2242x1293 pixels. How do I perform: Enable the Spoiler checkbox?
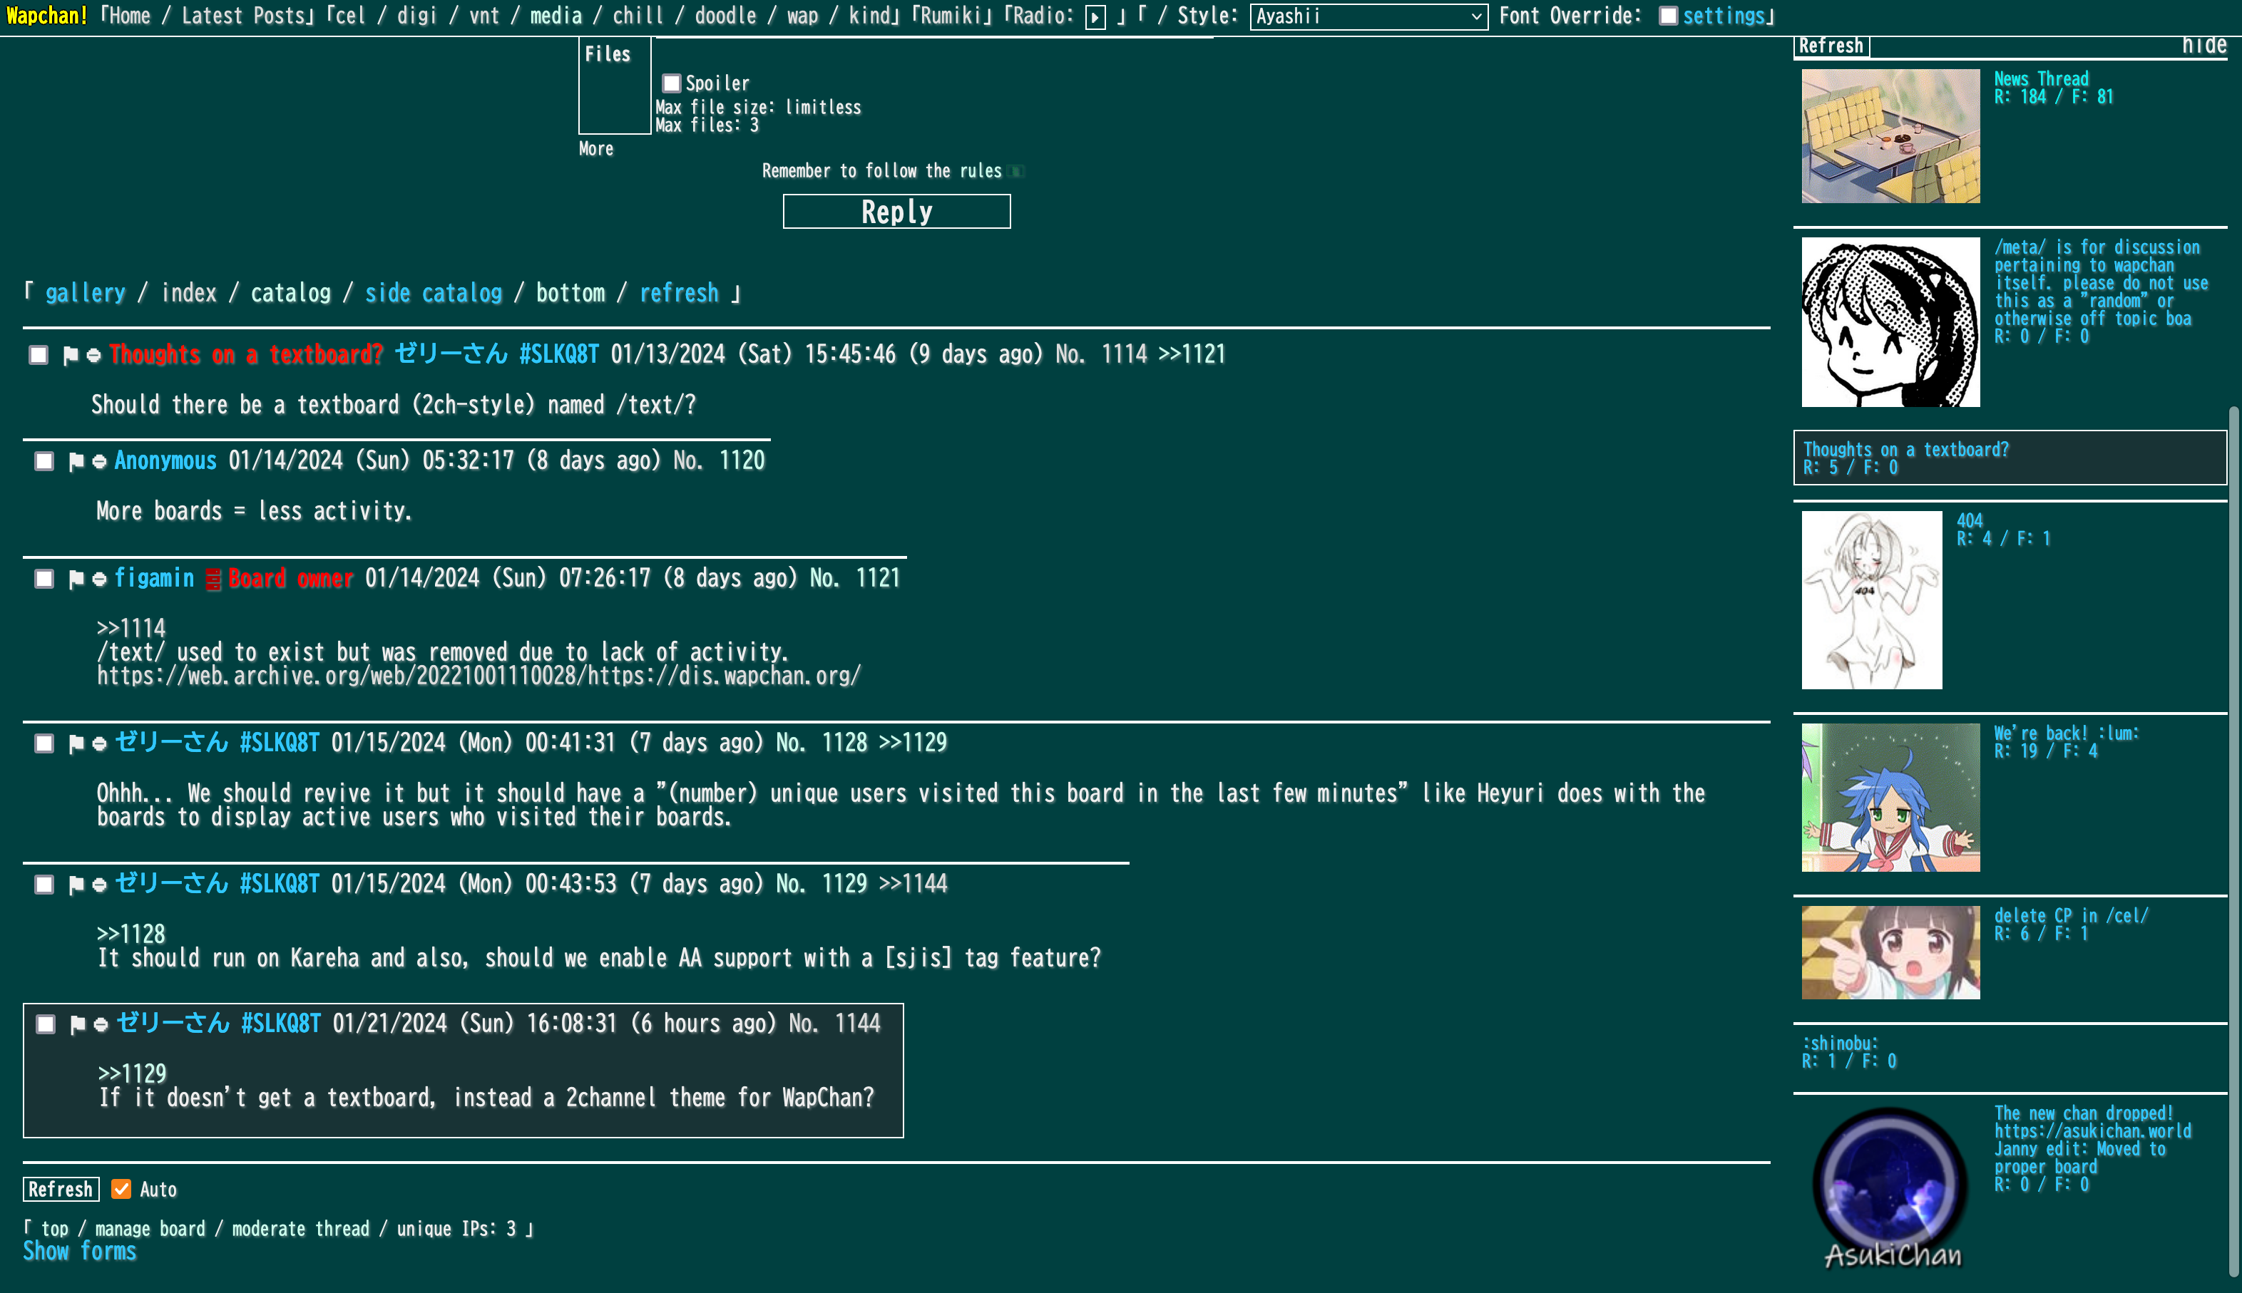(672, 83)
